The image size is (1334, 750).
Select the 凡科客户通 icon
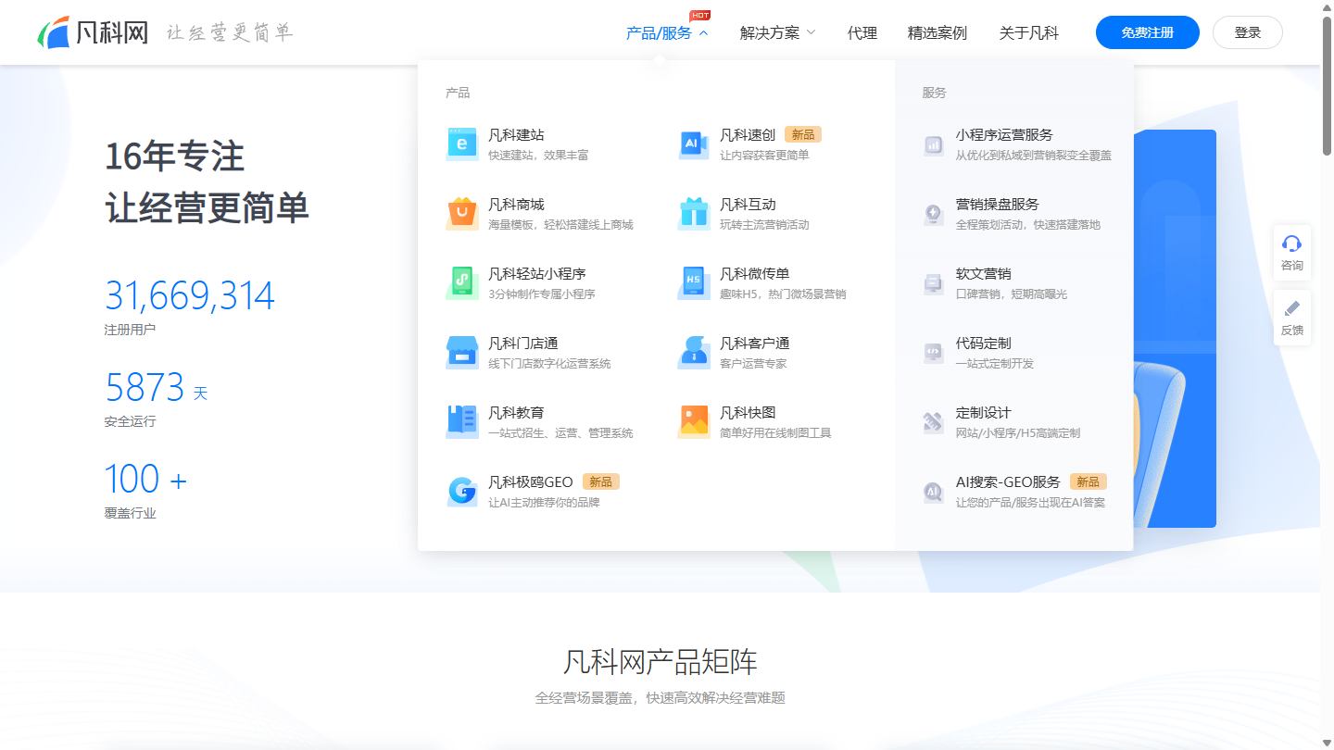pos(694,353)
